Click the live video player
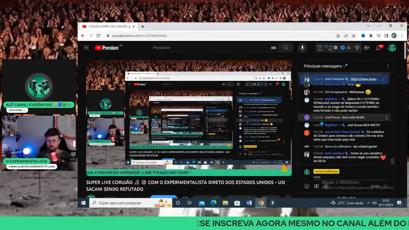The width and height of the screenshot is (409, 230). [189, 118]
